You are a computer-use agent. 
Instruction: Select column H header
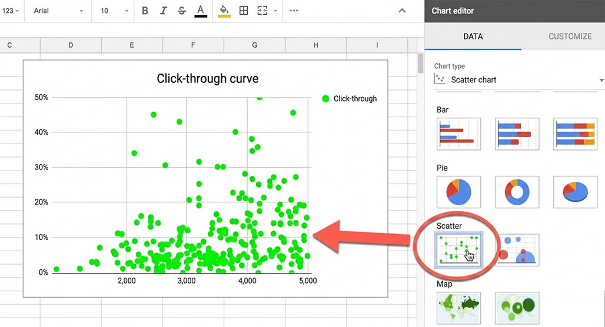point(315,45)
